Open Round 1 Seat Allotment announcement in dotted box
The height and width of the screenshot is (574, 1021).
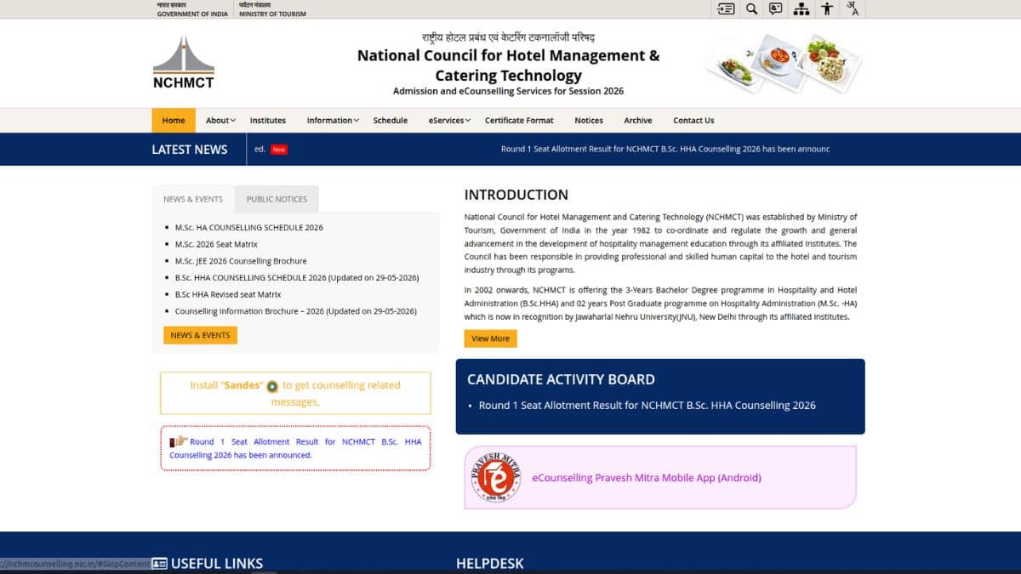click(x=295, y=448)
